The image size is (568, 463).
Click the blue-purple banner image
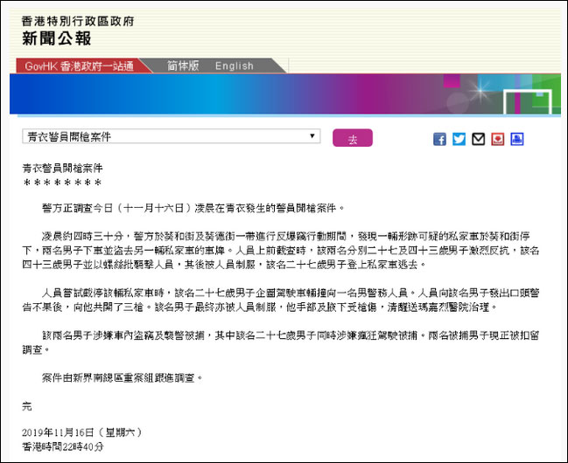pos(285,94)
